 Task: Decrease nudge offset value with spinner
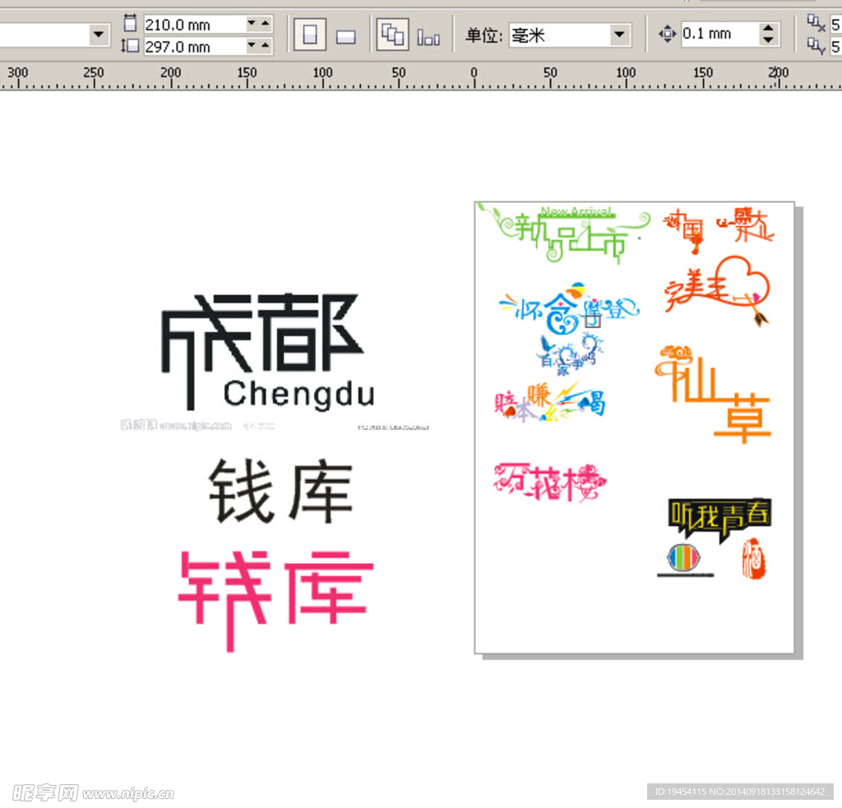pos(768,40)
